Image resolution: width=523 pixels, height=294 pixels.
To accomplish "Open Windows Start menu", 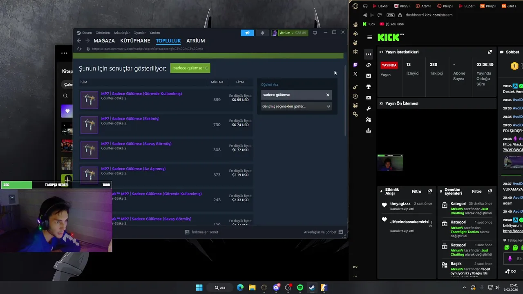I will pyautogui.click(x=199, y=287).
